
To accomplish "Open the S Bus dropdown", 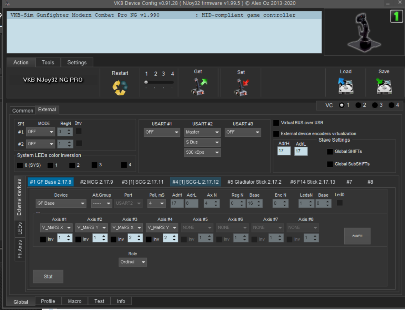I will (x=202, y=142).
